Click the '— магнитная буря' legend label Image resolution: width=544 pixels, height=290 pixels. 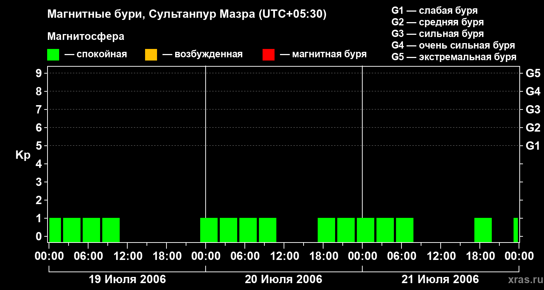tap(323, 54)
